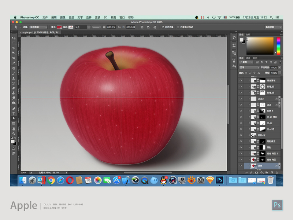This screenshot has width=293, height=220.
Task: Open Google Chrome in the Dock
Action: pyautogui.click(x=51, y=180)
